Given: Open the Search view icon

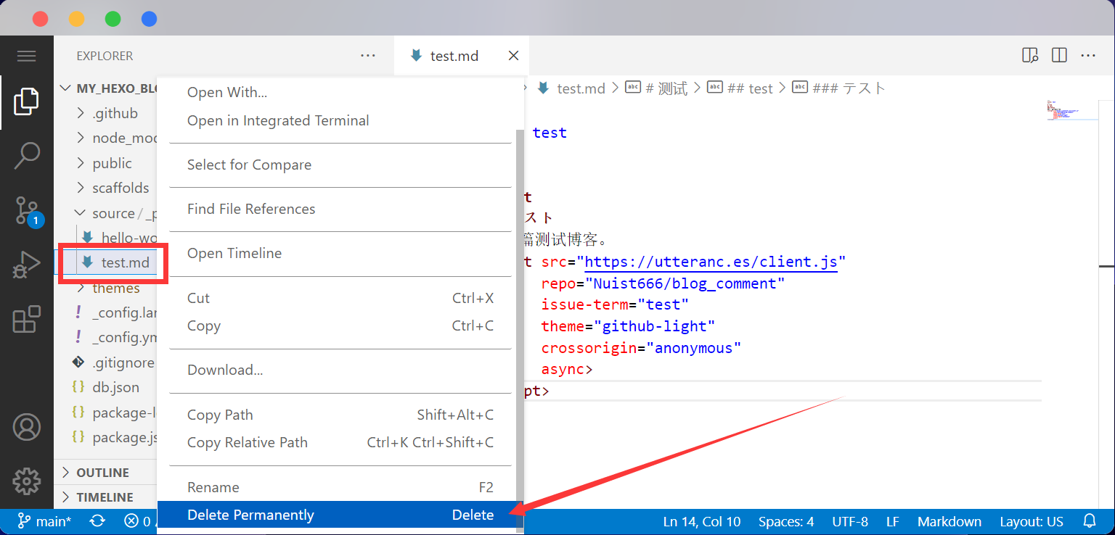Looking at the screenshot, I should point(26,155).
